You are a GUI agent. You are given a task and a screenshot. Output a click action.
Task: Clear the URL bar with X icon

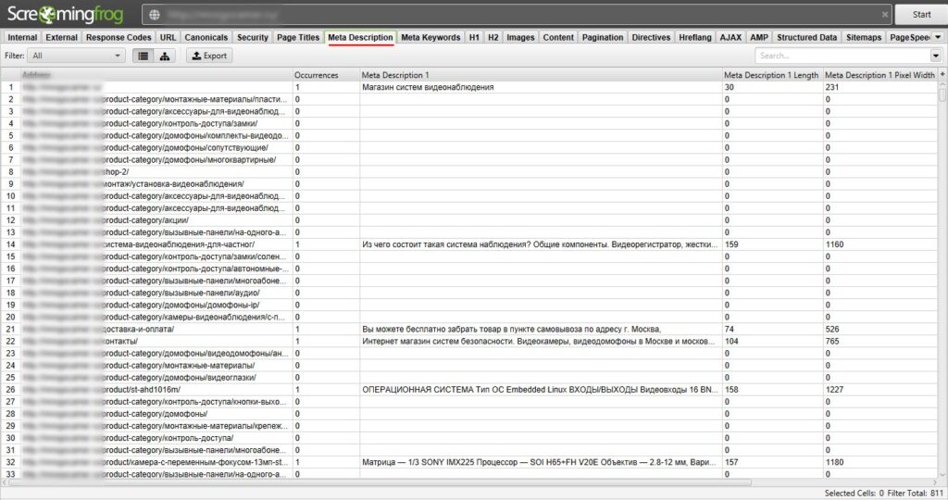coord(884,15)
